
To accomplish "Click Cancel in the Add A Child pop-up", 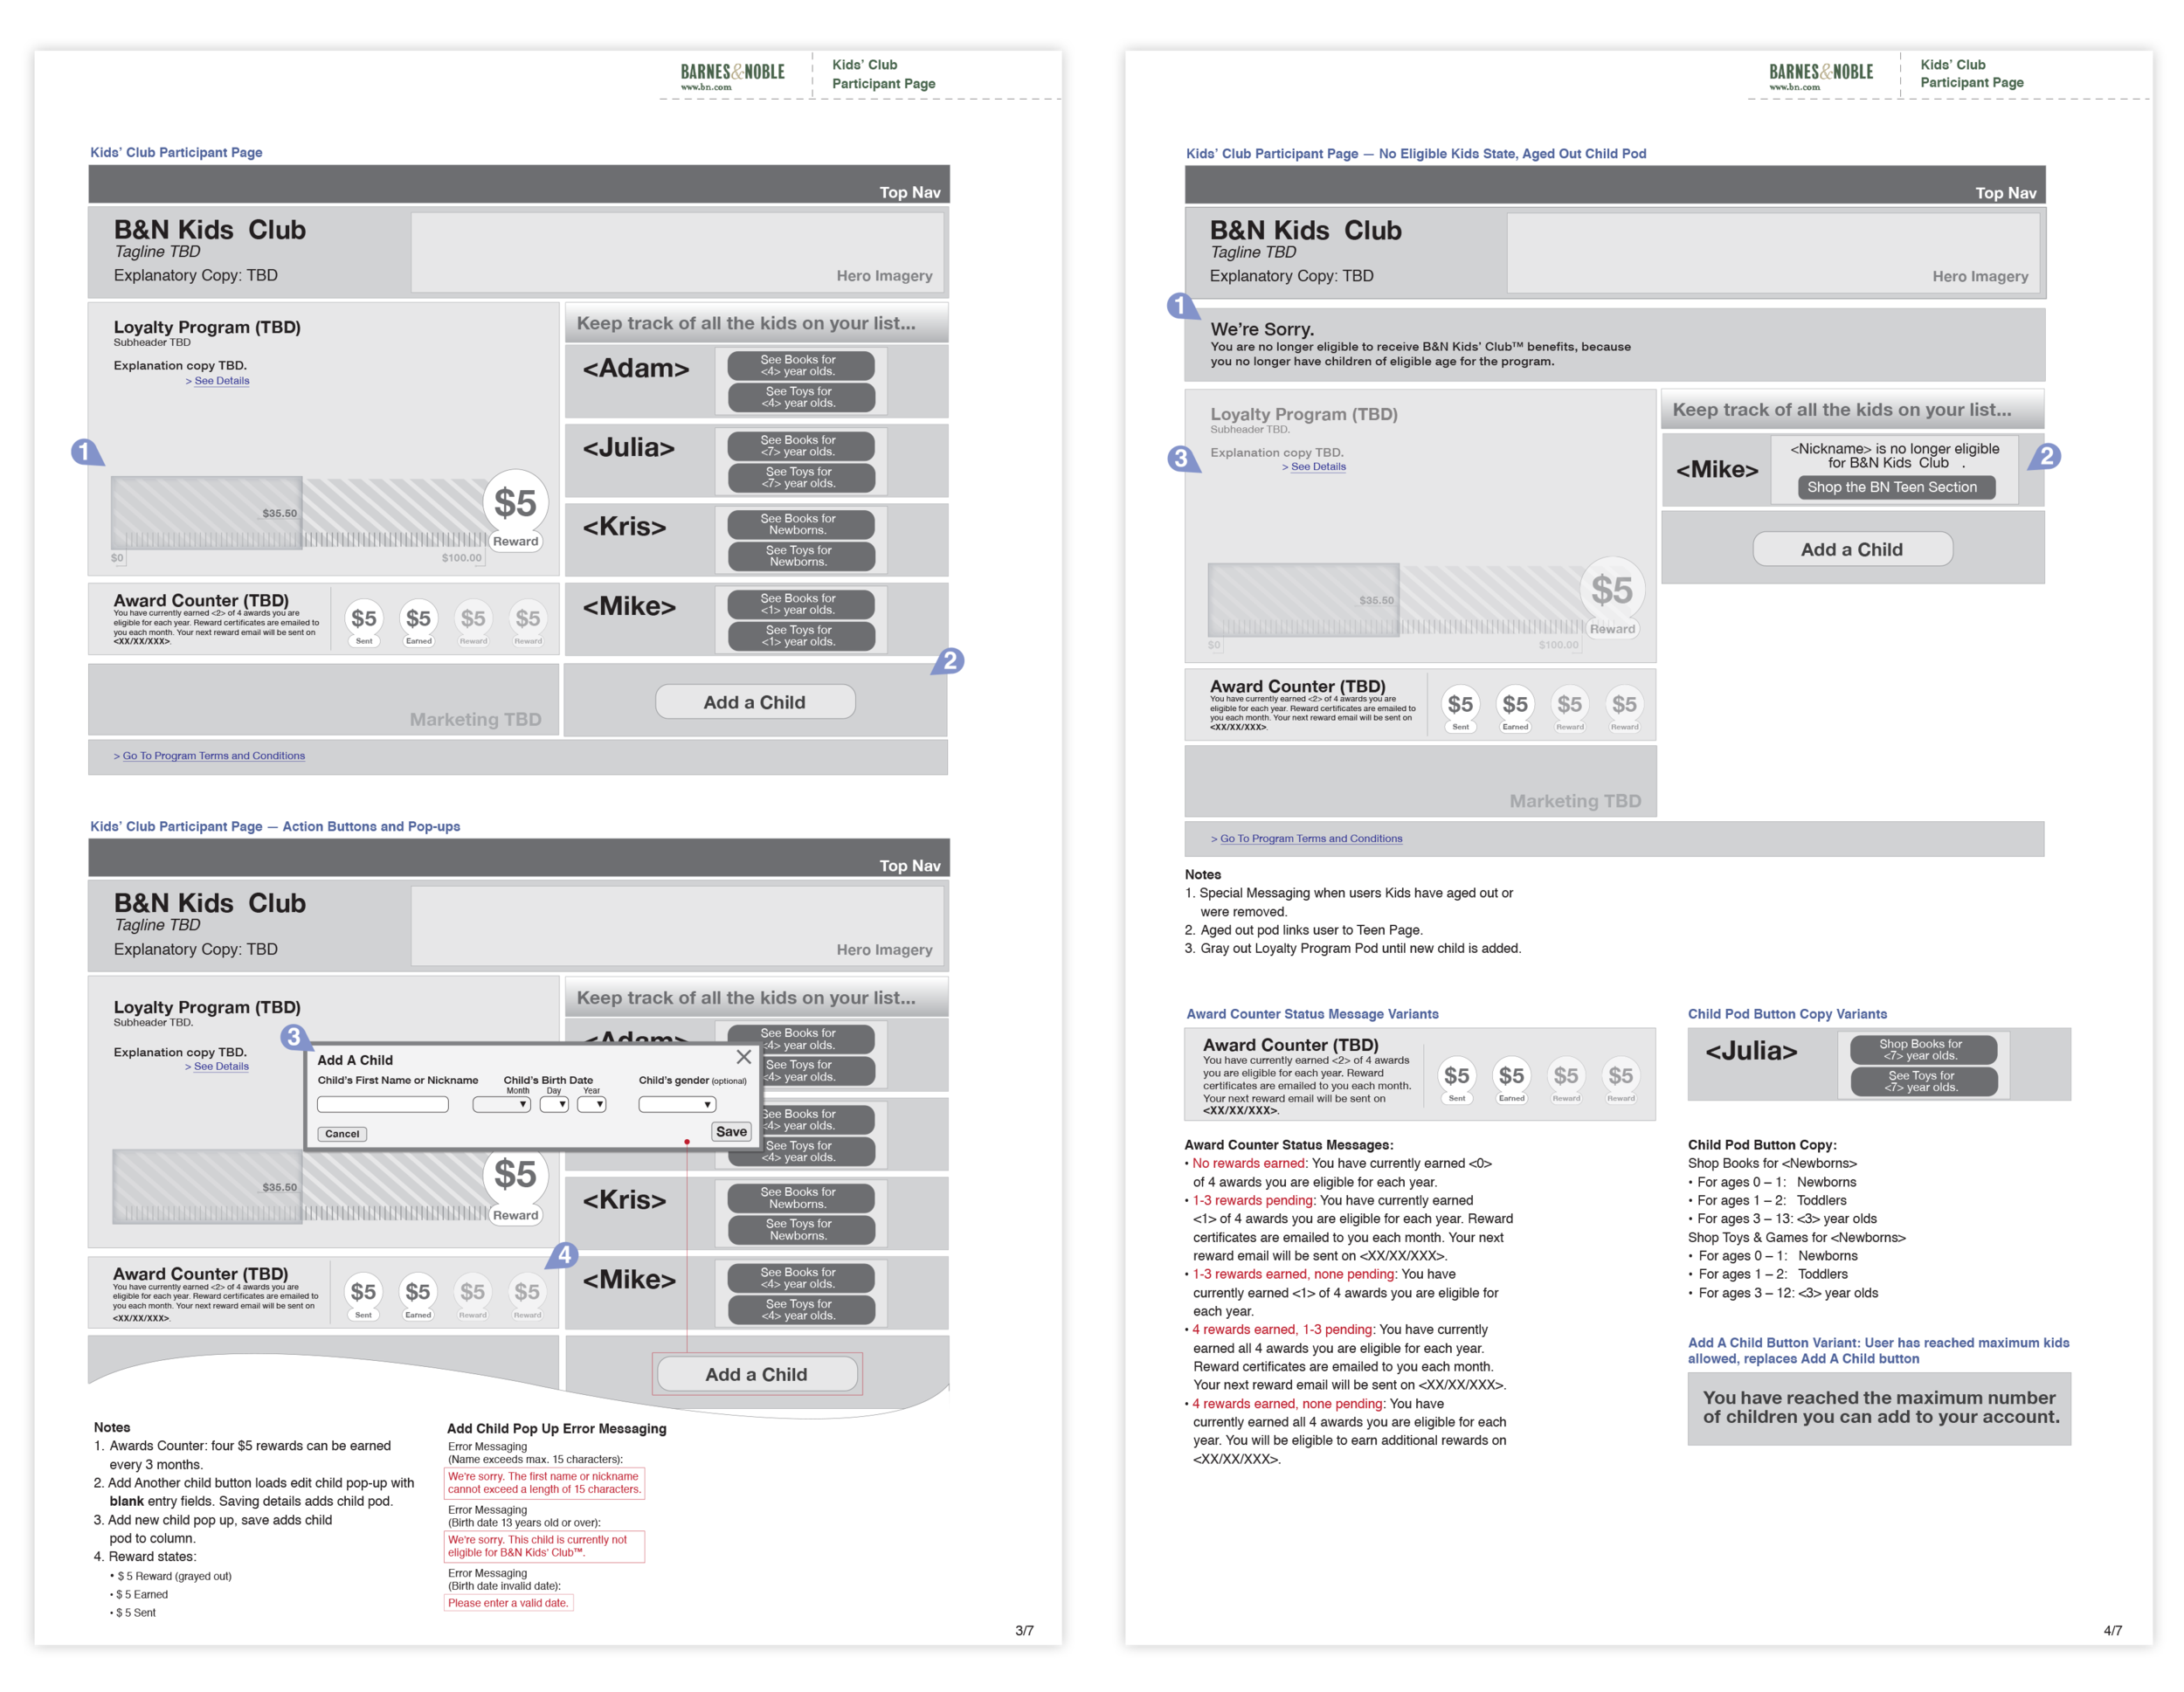I will pyautogui.click(x=342, y=1134).
